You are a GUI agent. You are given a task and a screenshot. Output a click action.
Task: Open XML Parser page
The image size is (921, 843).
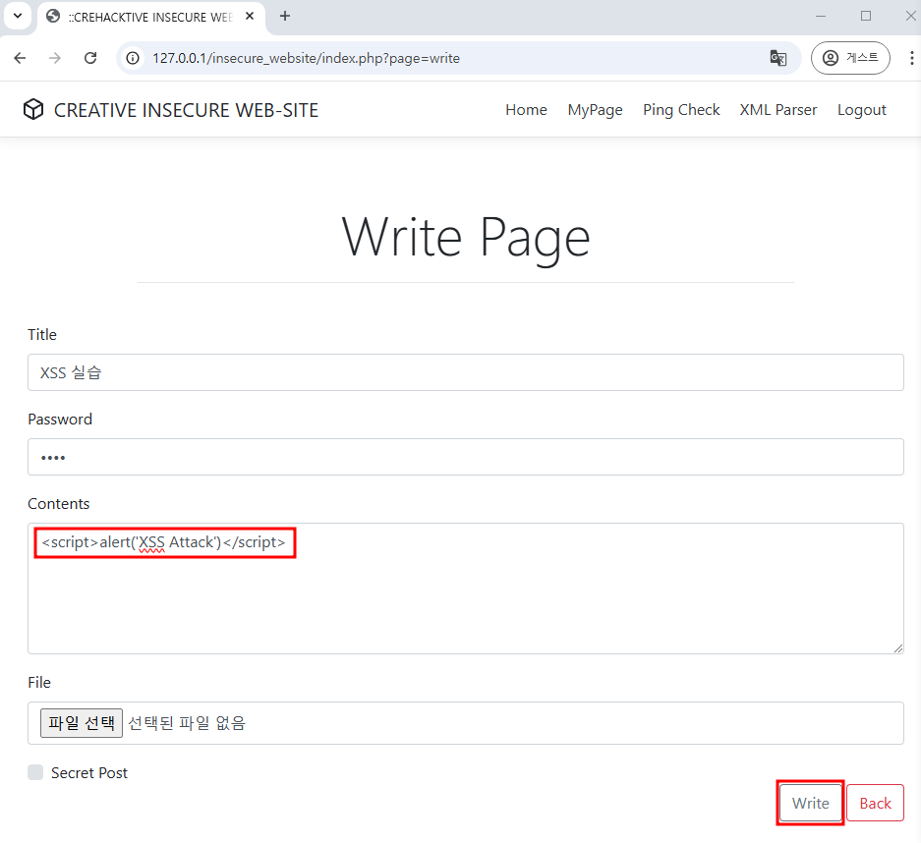tap(777, 110)
